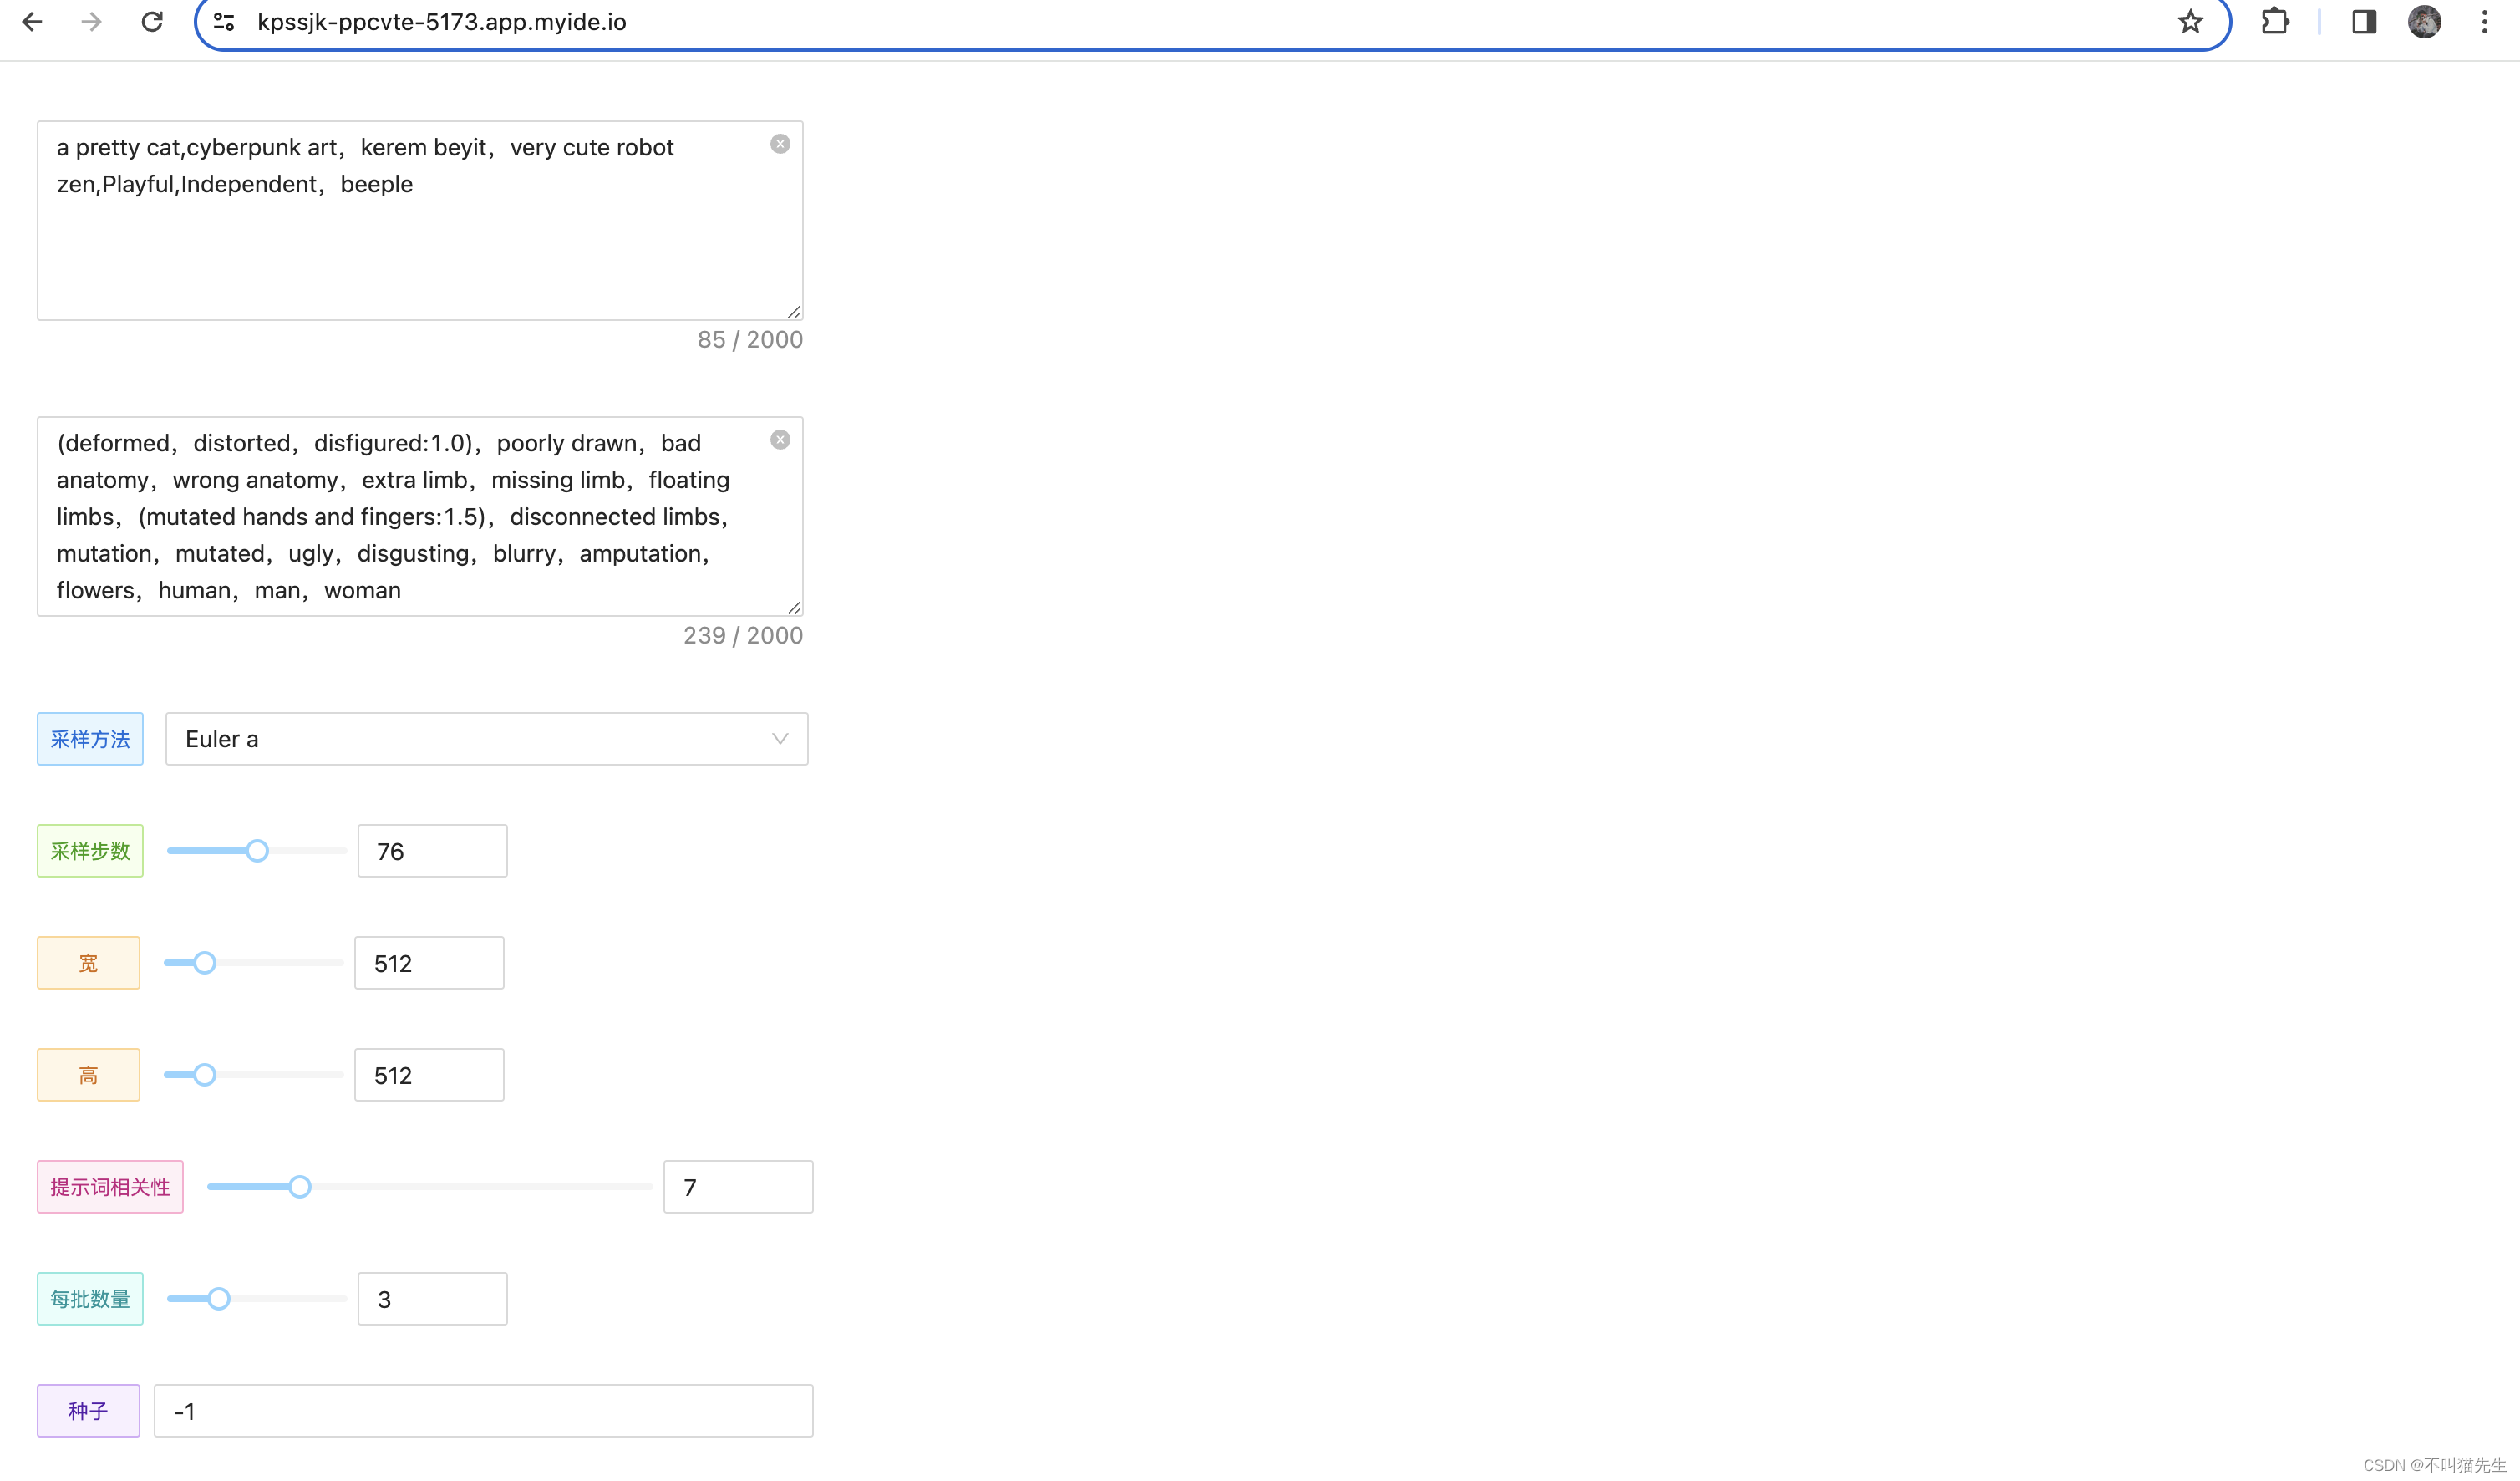The image size is (2520, 1481).
Task: Click the 高 height input field
Action: (430, 1076)
